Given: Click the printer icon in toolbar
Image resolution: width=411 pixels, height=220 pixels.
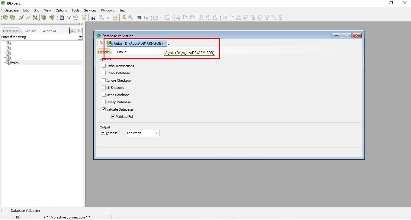Looking at the screenshot, I should pyautogui.click(x=115, y=18).
